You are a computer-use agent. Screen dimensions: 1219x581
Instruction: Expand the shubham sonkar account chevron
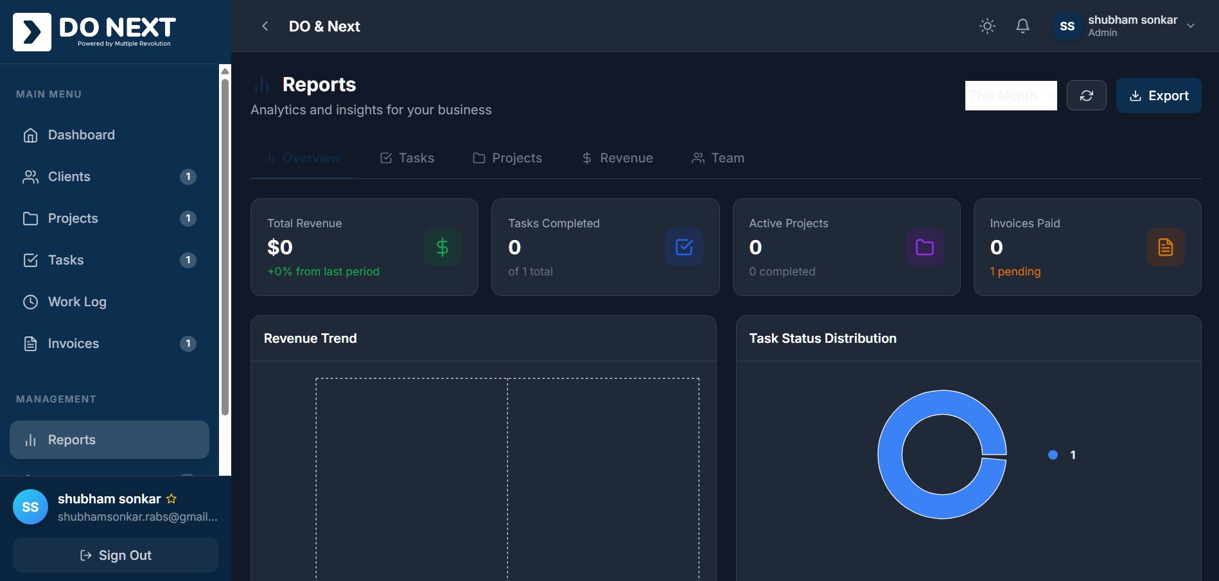click(1191, 26)
